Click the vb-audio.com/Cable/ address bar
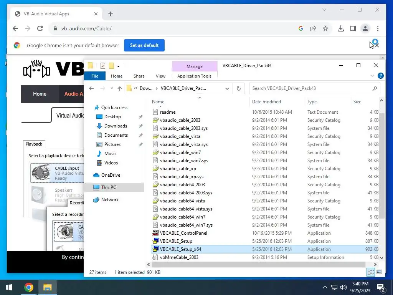This screenshot has height=295, width=393. point(173,28)
